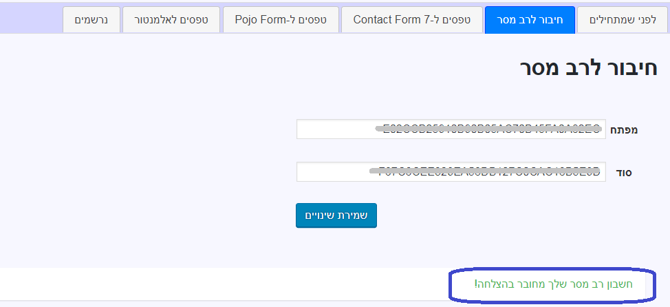
Task: Open the טפסים ל-Pojo Form tab
Action: pyautogui.click(x=280, y=20)
